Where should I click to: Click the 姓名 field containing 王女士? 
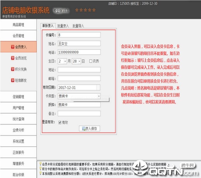(x=79, y=44)
